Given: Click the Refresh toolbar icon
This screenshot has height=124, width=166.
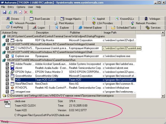Looking at the screenshot, I should [10, 12].
